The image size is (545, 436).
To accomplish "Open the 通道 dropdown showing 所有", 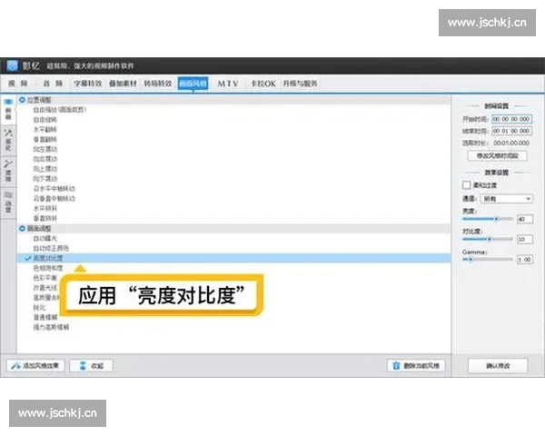I will [507, 199].
